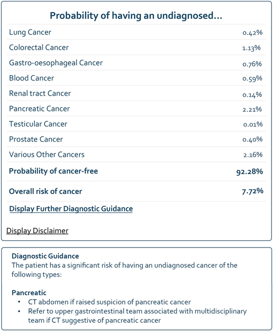Open the Display Further Diagnostic Guidance link

click(x=71, y=209)
